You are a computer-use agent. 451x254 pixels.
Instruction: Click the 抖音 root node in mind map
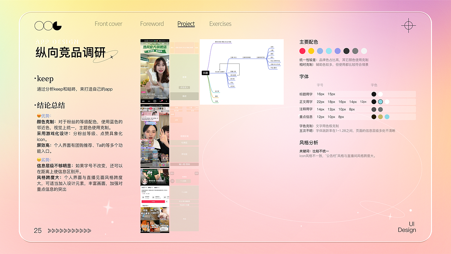coord(205,73)
